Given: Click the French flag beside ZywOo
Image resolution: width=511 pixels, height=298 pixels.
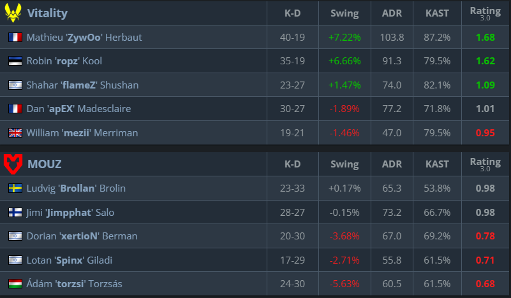Looking at the screenshot, I should [x=15, y=38].
